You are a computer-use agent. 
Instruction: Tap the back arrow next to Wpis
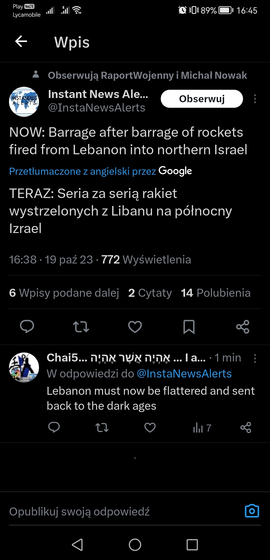21,41
